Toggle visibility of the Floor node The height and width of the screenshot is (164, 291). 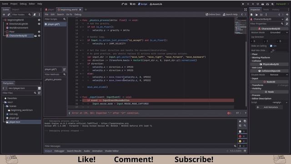point(39,32)
